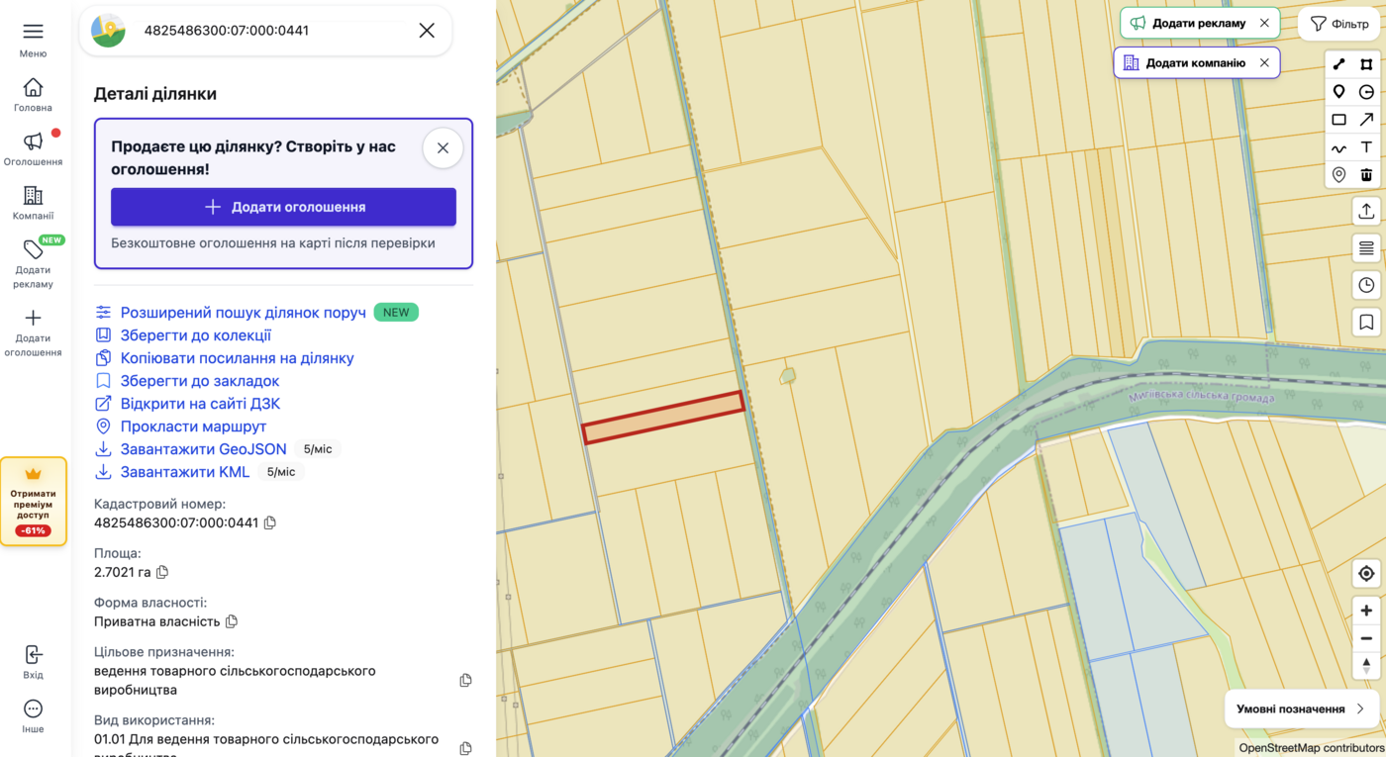Copy the cadastral number value
Viewport: 1386px width, 757px height.
pyautogui.click(x=270, y=522)
